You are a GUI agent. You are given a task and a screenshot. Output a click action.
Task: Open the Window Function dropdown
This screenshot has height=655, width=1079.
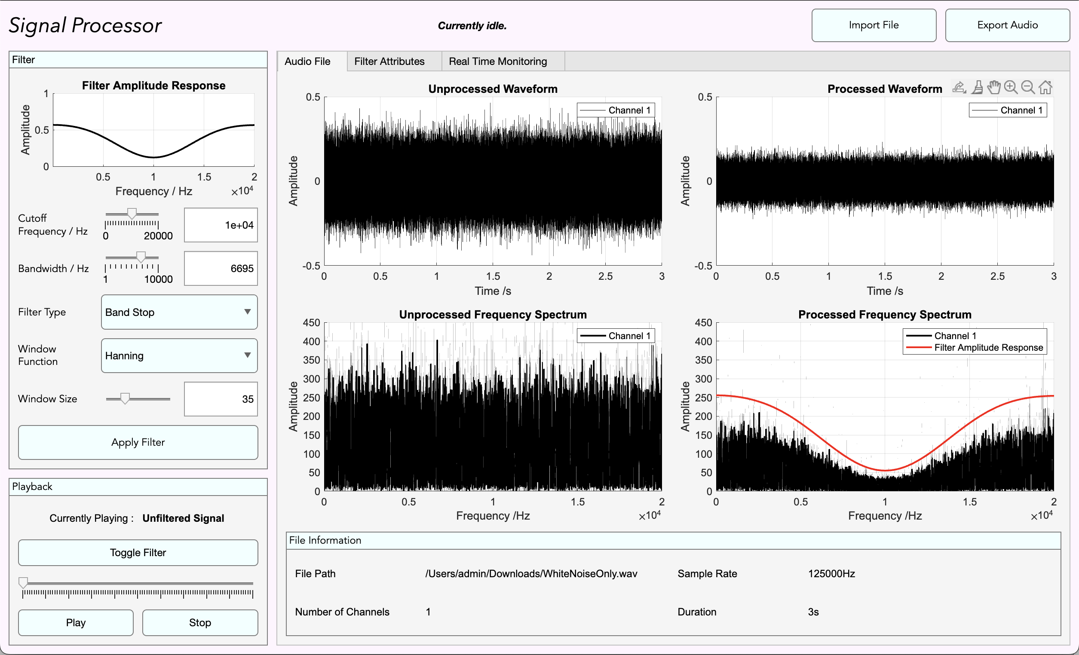pos(179,355)
